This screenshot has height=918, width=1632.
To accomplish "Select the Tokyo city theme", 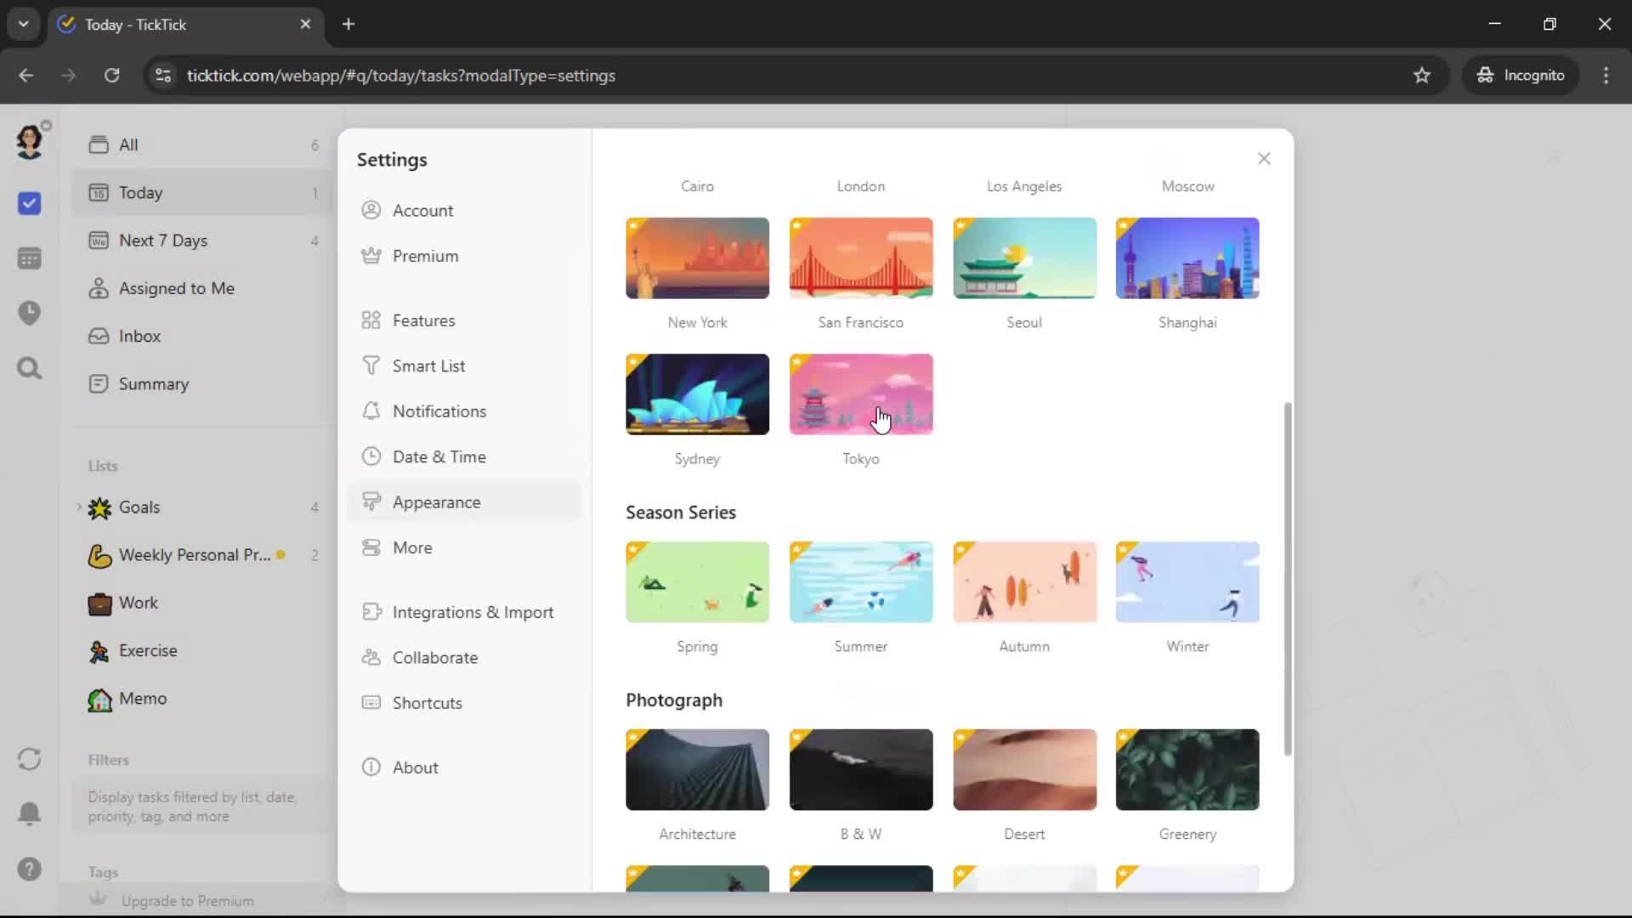I will click(860, 395).
